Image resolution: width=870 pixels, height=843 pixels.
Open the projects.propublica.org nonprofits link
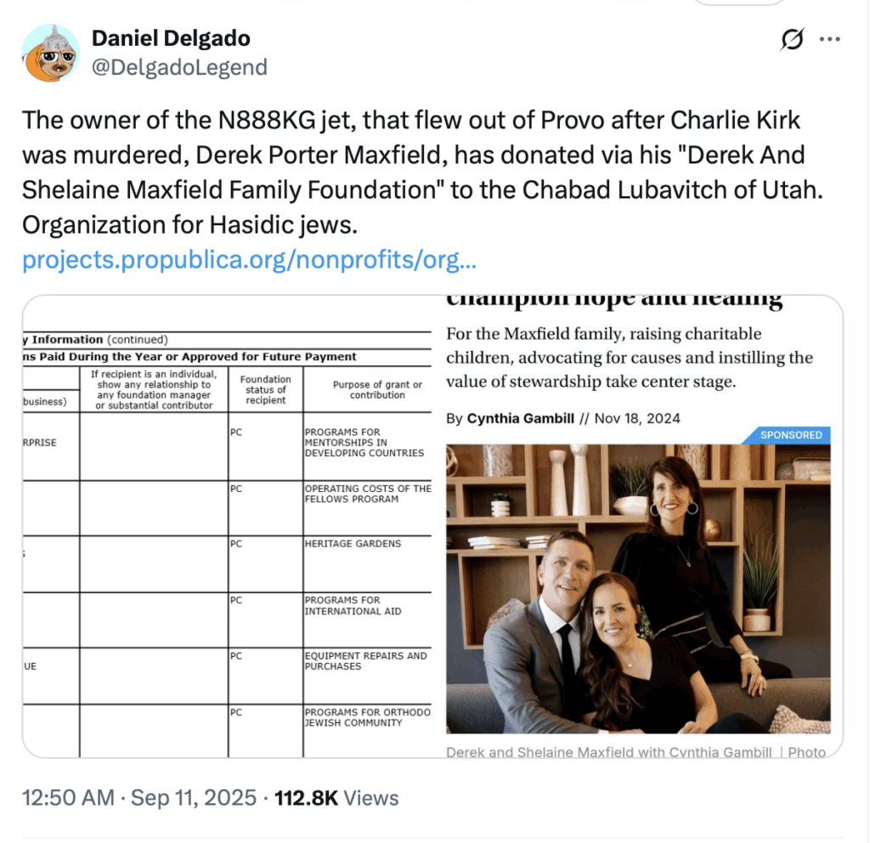coord(249,259)
